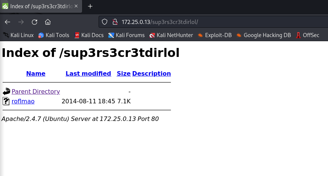Image resolution: width=328 pixels, height=176 pixels.
Task: Open the Kali Tools bookmark
Action: 54,35
